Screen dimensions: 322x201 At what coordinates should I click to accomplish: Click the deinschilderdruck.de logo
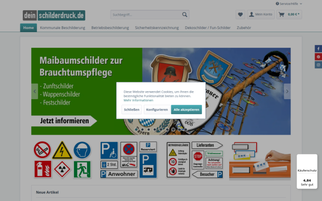[x=54, y=15]
